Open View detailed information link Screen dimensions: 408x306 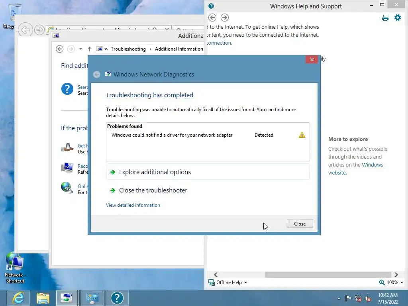(133, 205)
